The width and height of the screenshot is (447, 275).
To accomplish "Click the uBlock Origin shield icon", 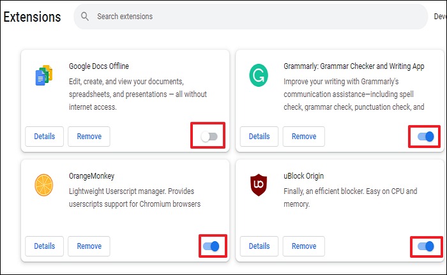I will [259, 185].
